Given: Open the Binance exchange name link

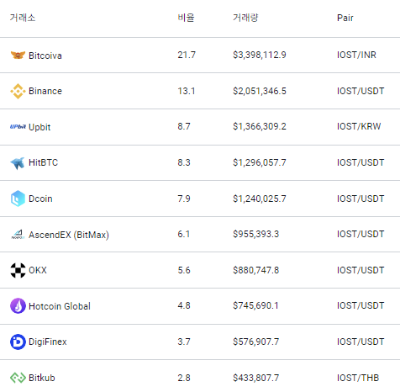Looking at the screenshot, I should point(45,91).
